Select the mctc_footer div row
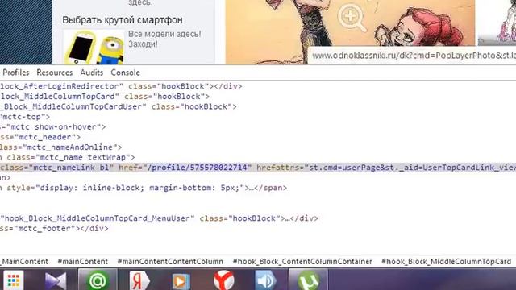516x290 pixels. tap(54, 229)
